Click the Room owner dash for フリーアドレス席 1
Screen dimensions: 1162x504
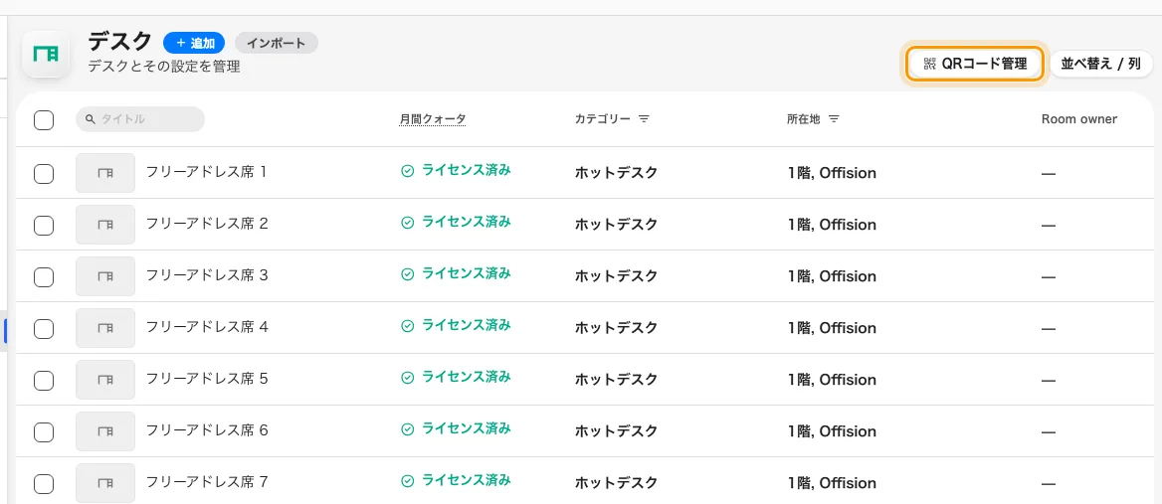[1049, 173]
